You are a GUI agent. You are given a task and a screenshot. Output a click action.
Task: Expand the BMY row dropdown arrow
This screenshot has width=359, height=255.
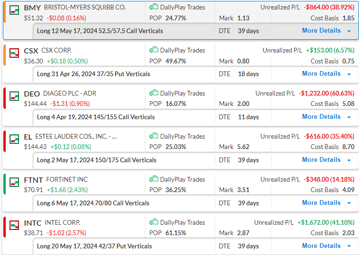pos(349,31)
